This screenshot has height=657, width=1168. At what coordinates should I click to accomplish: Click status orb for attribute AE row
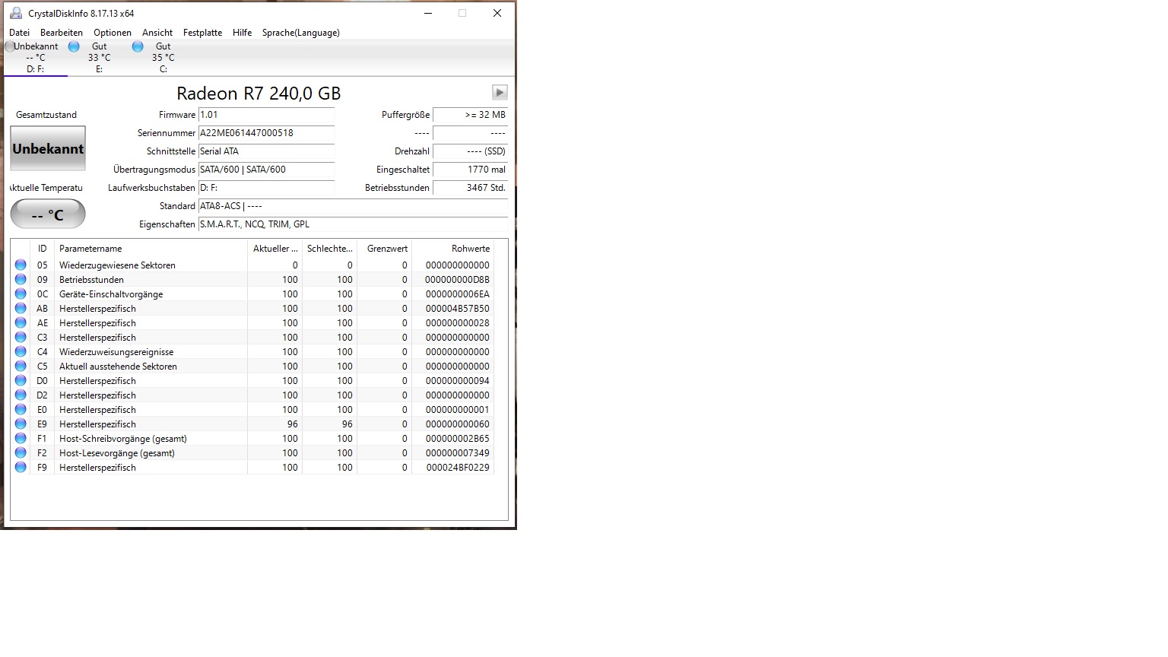pos(21,323)
